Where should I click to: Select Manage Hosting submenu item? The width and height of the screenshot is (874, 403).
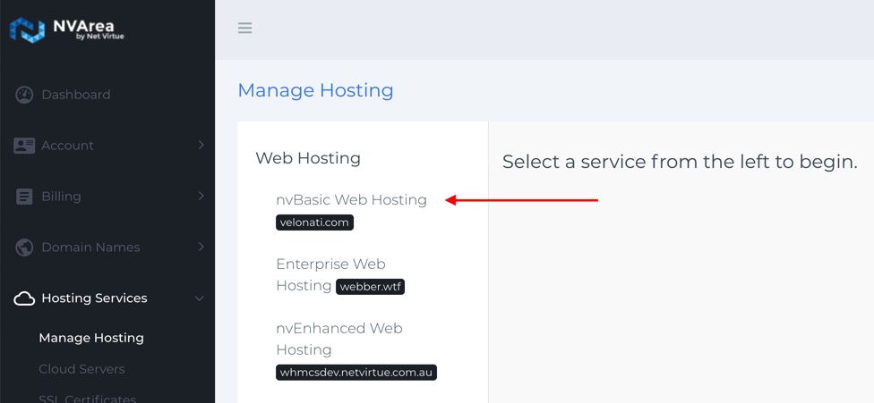[x=91, y=338]
